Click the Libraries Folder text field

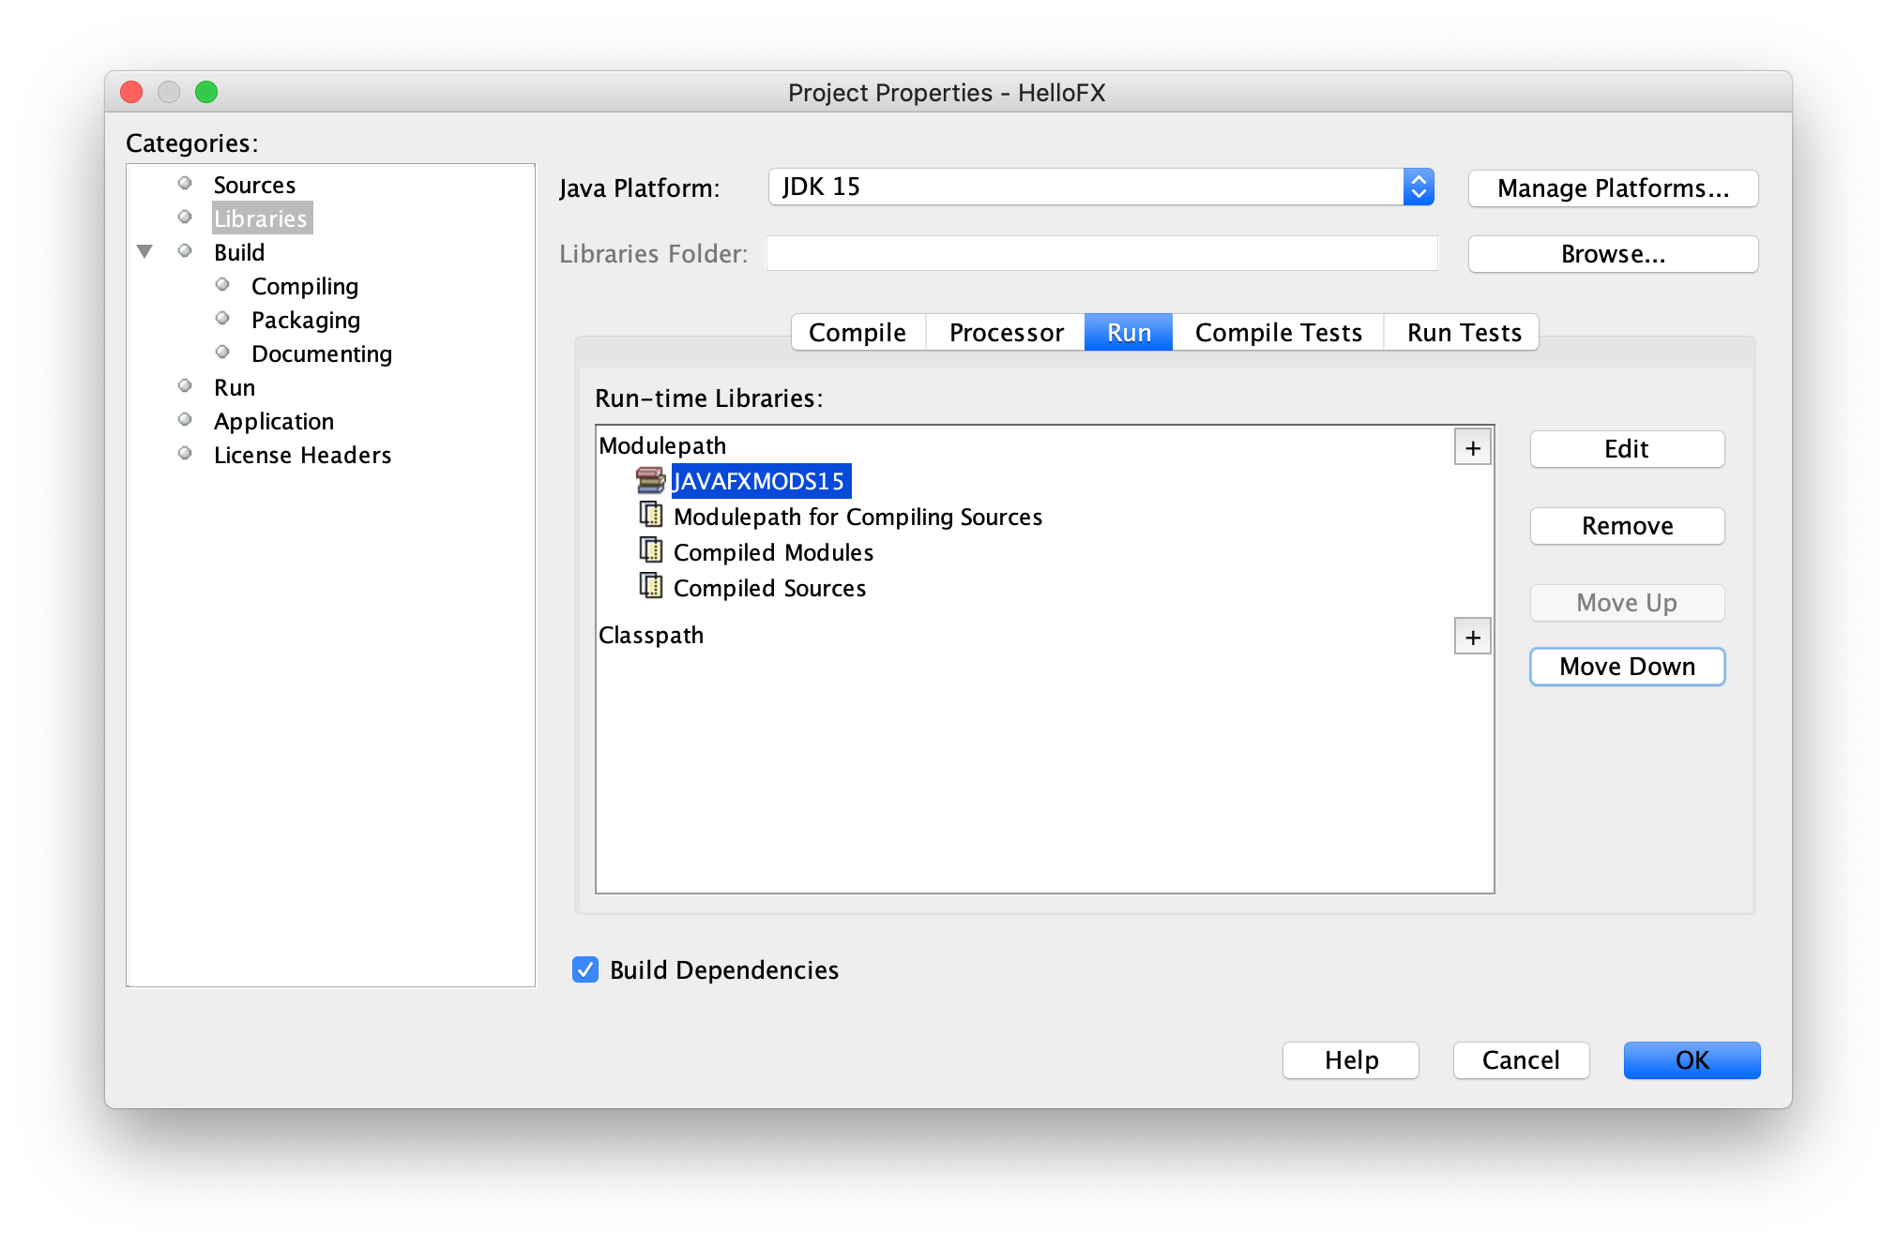1101,254
